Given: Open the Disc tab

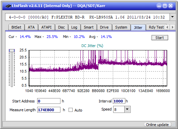Looking at the screenshot, I should (61, 27).
